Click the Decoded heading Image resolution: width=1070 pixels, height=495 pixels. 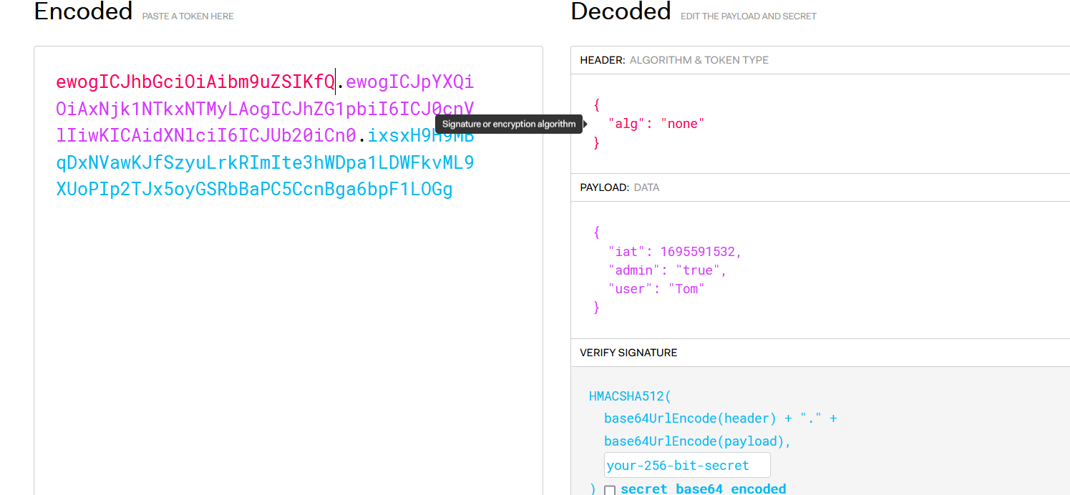[x=621, y=11]
